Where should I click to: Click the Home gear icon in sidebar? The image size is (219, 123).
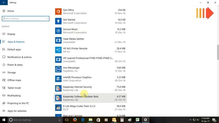coord(4,11)
